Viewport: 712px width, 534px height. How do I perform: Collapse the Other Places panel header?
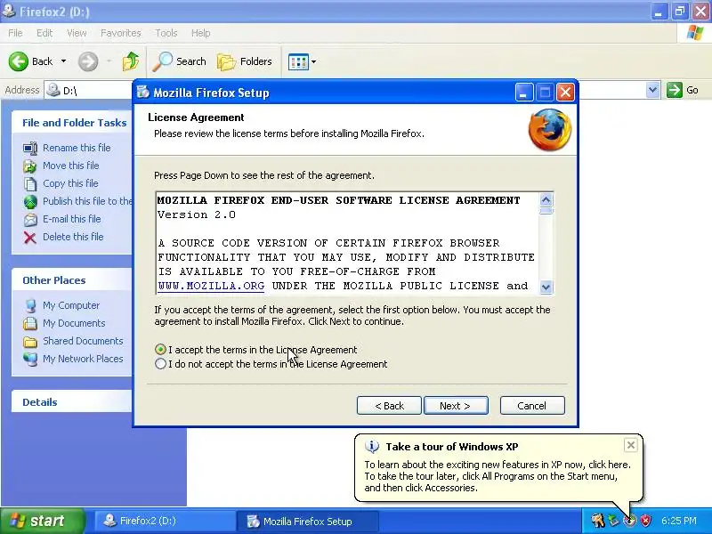click(x=73, y=280)
